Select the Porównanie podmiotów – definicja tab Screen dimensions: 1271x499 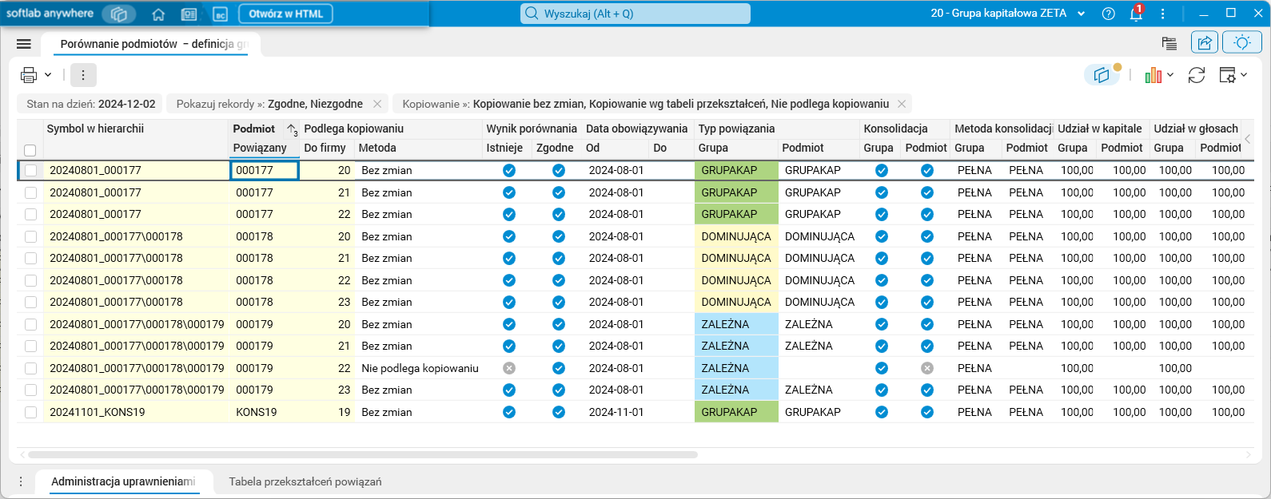151,45
